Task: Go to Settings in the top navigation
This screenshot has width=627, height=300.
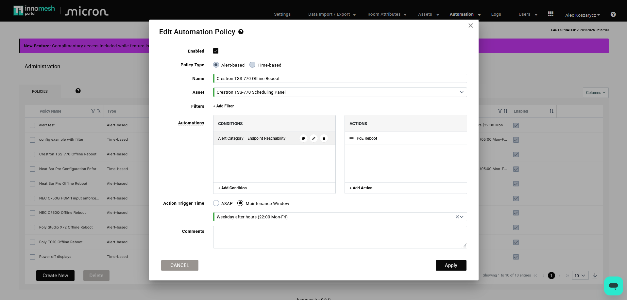Action: (x=282, y=14)
